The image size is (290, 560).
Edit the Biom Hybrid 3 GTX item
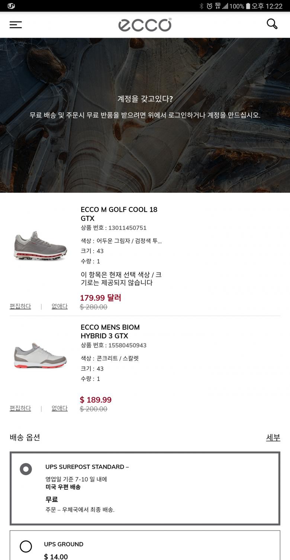pos(20,408)
